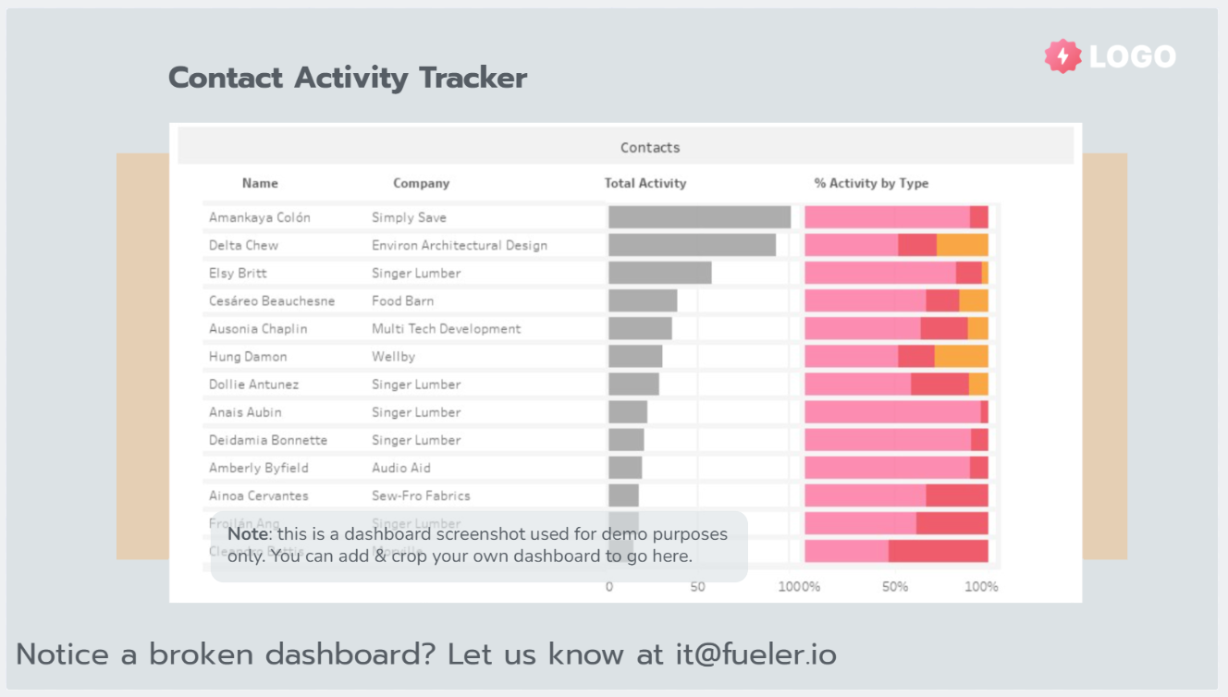Image resolution: width=1228 pixels, height=697 pixels.
Task: Click the orange segment in Hung Damon's bar
Action: tap(961, 356)
